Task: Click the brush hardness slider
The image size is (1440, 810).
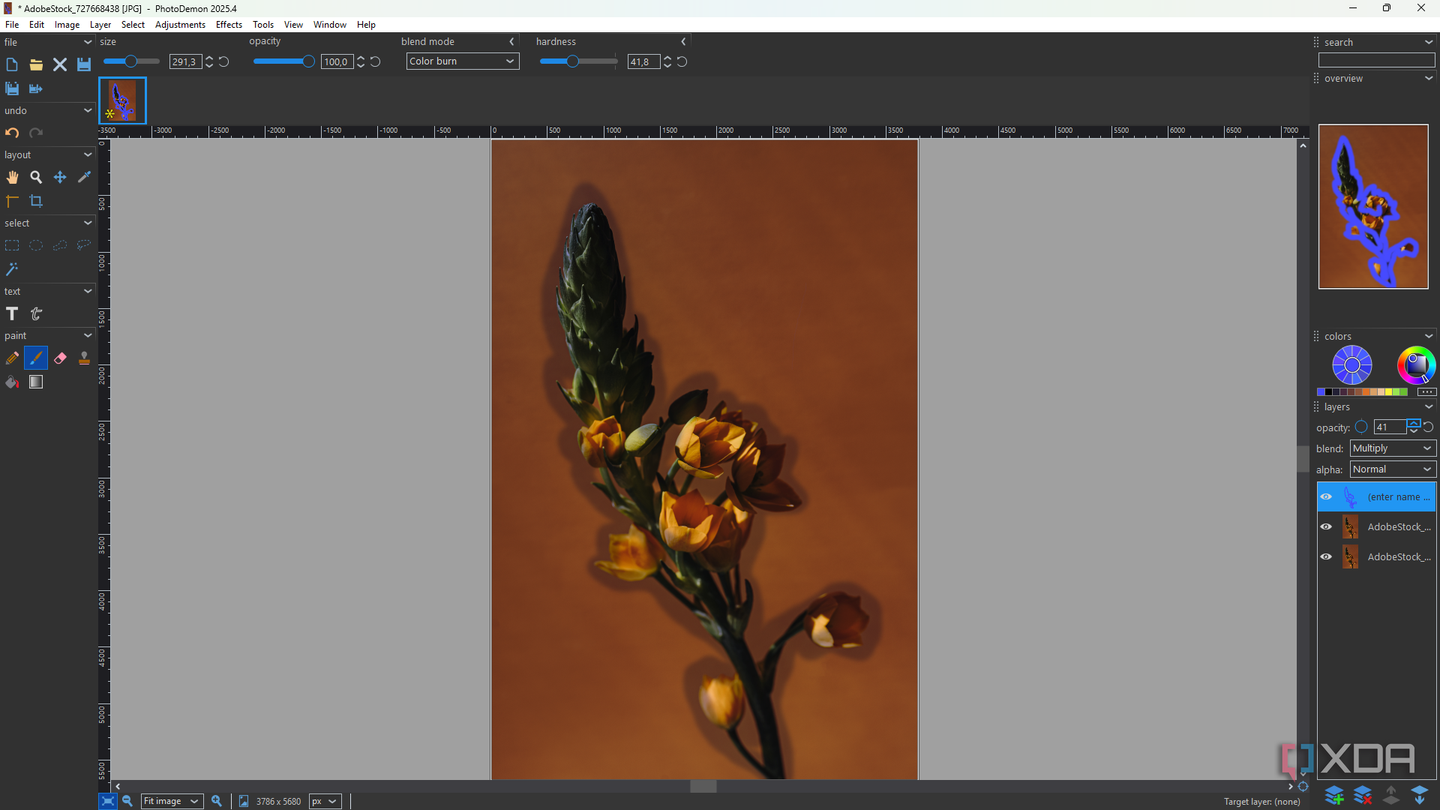Action: (577, 61)
